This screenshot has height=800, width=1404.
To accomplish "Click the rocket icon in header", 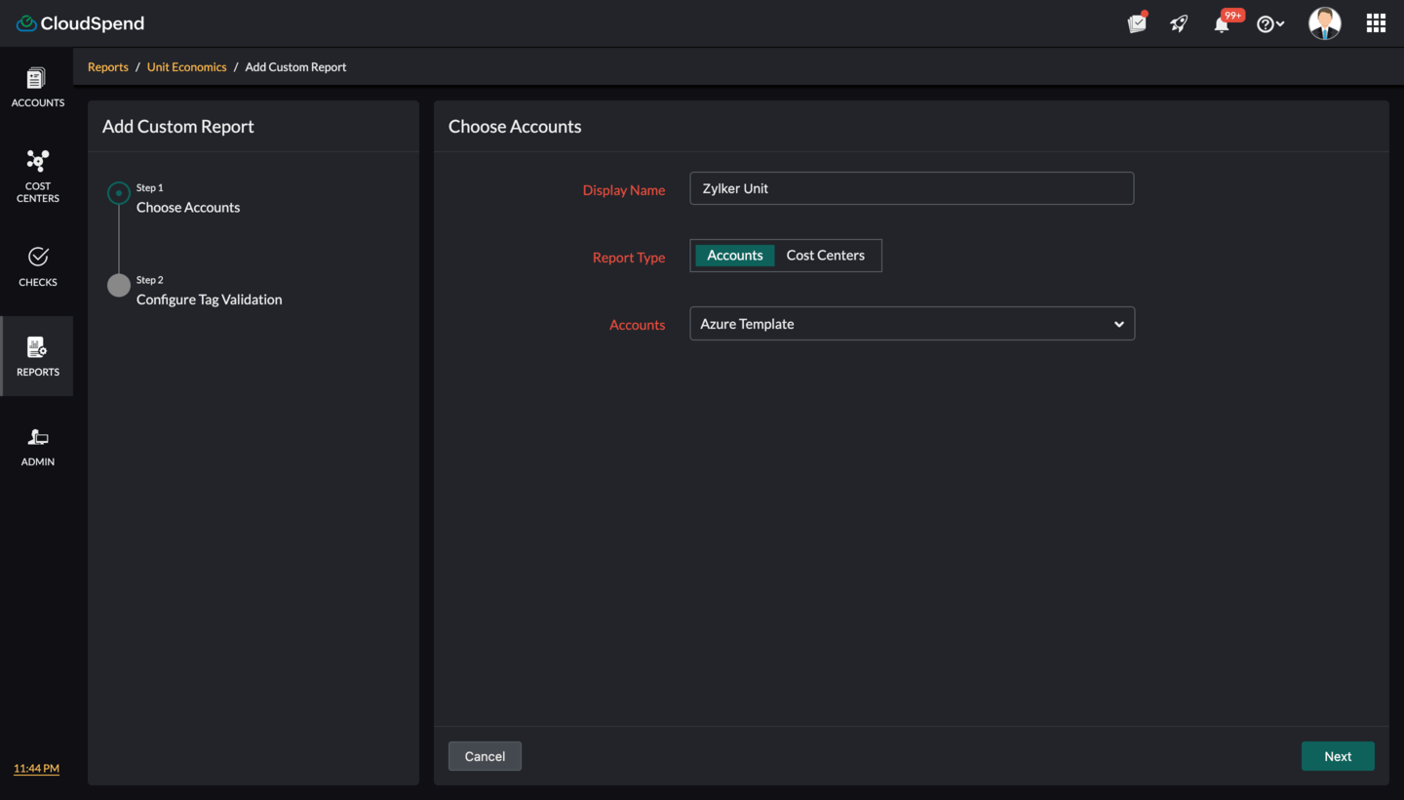I will [x=1179, y=24].
